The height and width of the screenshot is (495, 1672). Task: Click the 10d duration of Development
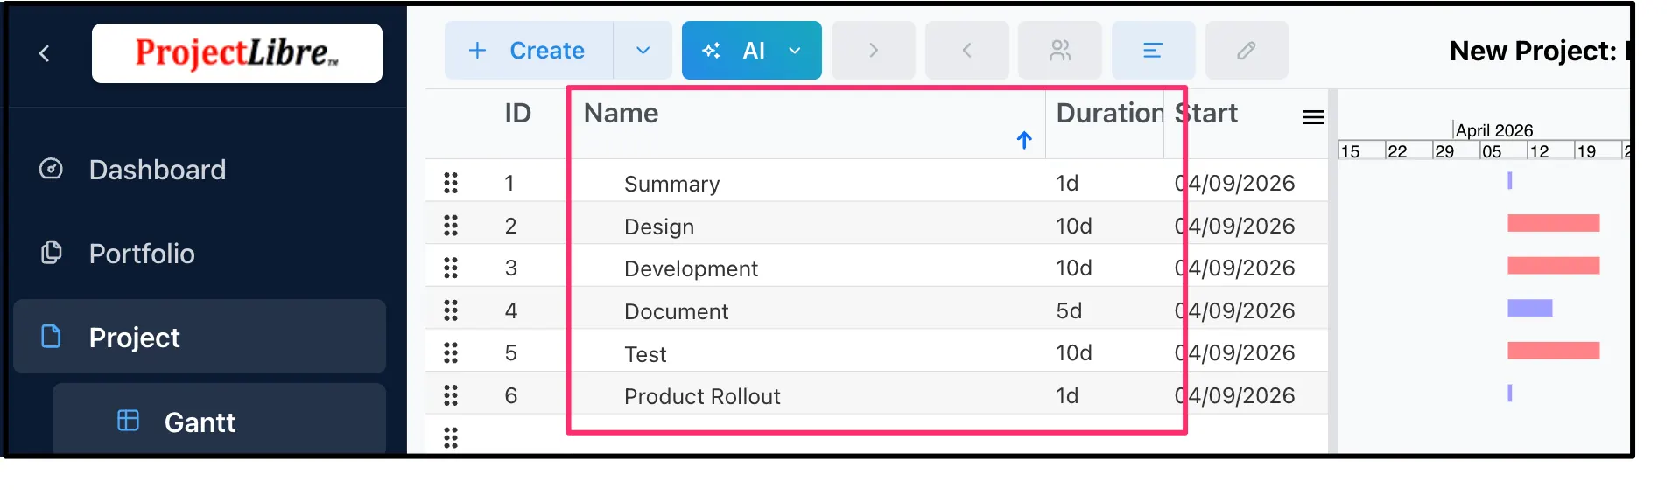point(1074,268)
